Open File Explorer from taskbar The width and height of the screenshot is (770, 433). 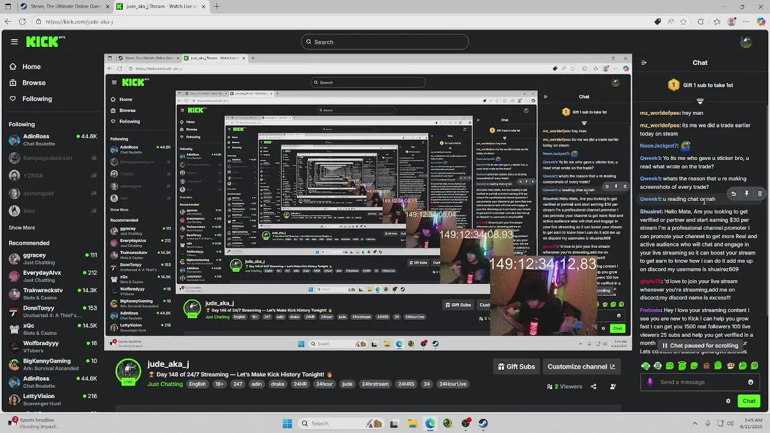point(412,423)
